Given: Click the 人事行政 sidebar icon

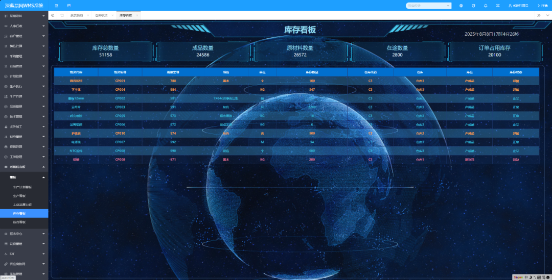Looking at the screenshot, I should (x=6, y=26).
